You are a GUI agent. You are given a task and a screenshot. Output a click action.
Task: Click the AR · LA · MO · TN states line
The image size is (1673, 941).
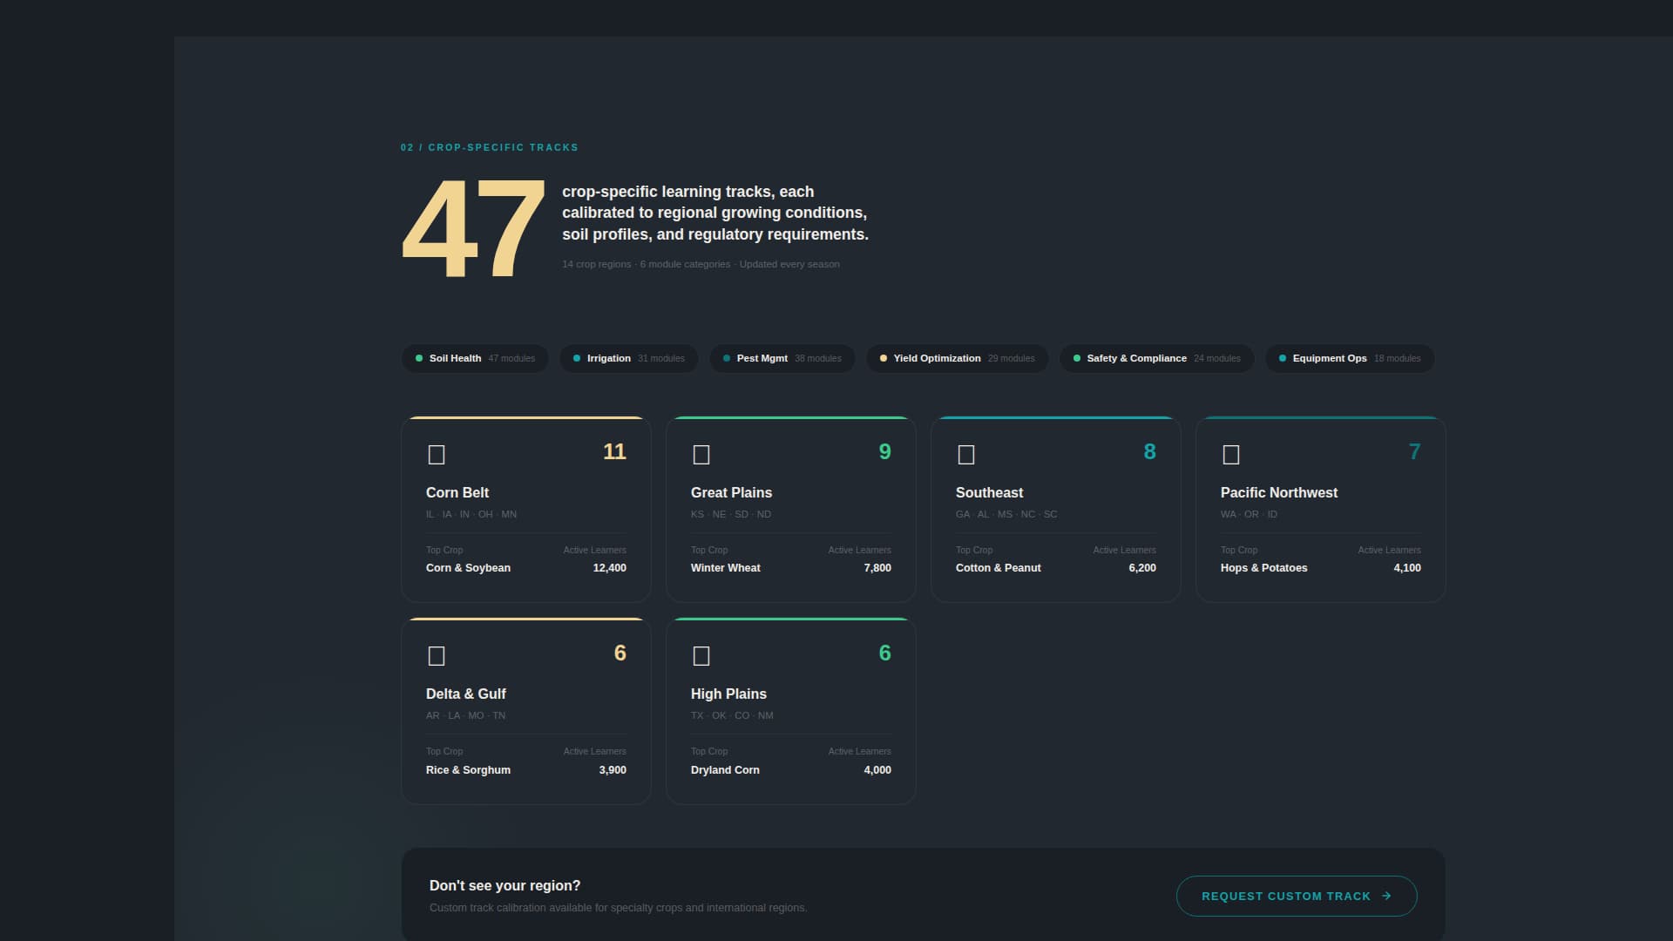click(465, 715)
